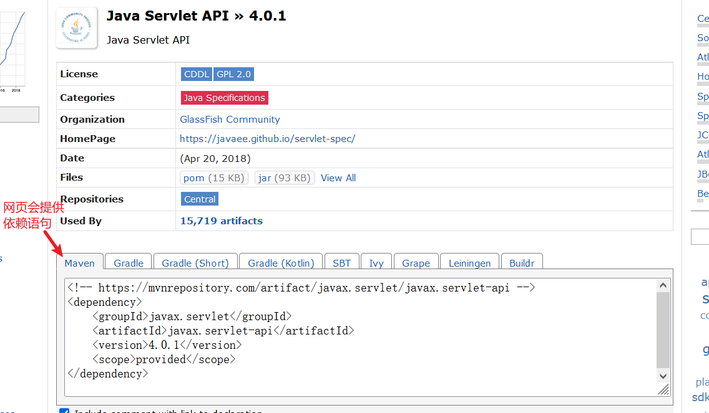Image resolution: width=709 pixels, height=413 pixels.
Task: Open the Central repository tag
Action: tap(200, 199)
